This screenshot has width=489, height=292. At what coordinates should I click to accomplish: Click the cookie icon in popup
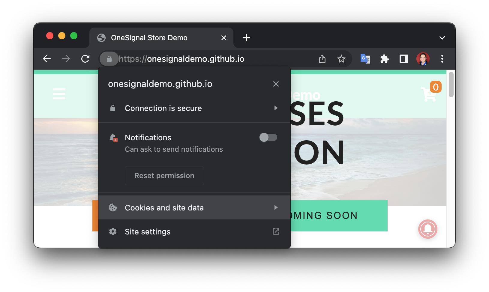pos(113,207)
